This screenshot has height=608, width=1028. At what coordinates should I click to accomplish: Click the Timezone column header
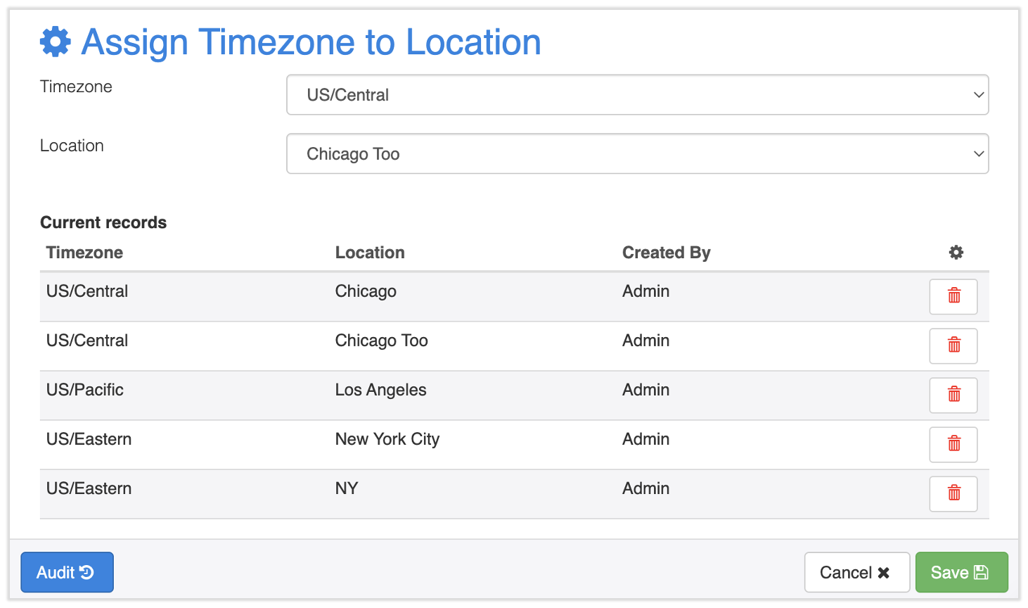(84, 253)
